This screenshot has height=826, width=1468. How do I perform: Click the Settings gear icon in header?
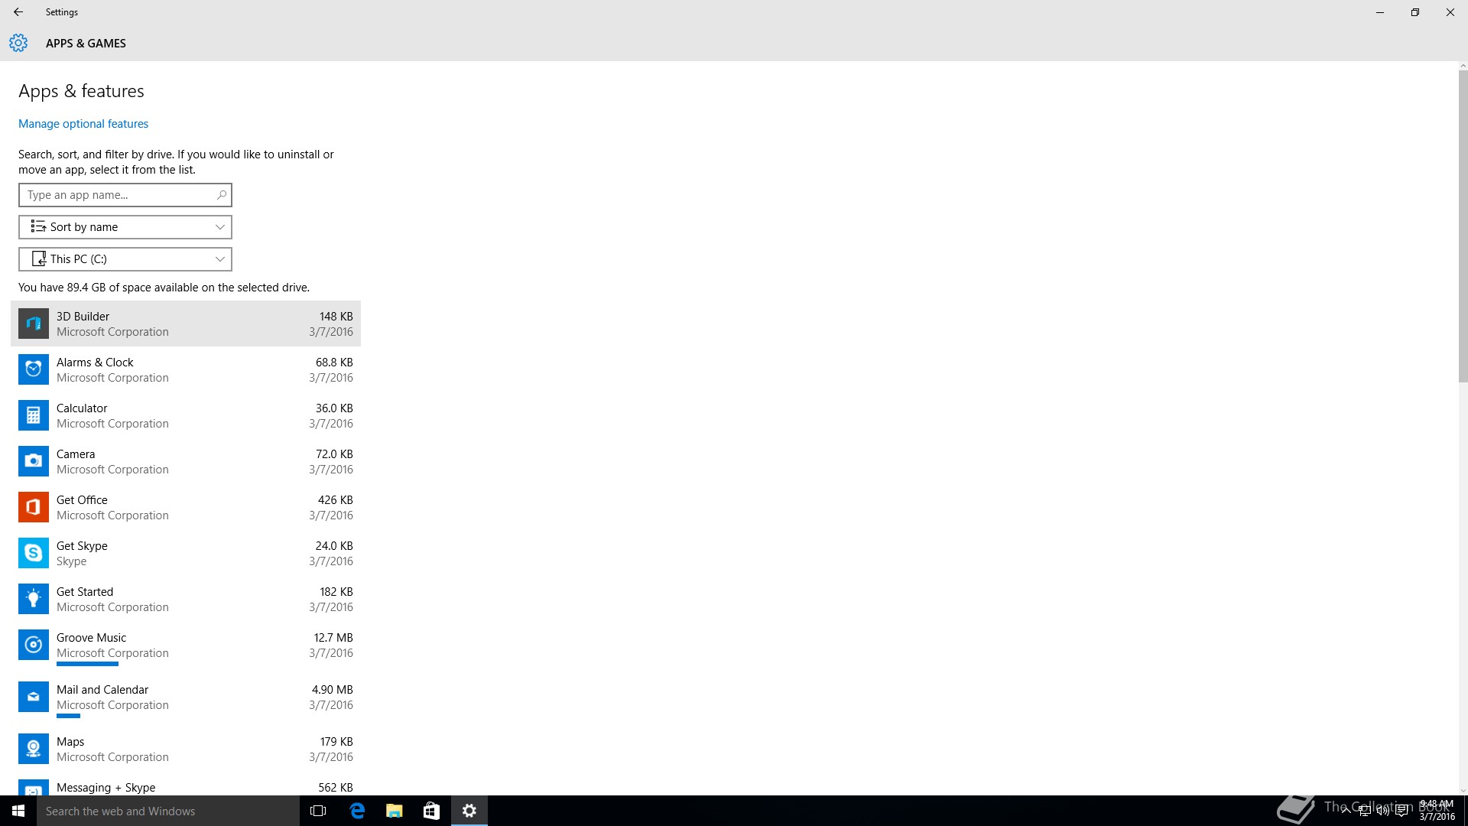click(x=18, y=43)
